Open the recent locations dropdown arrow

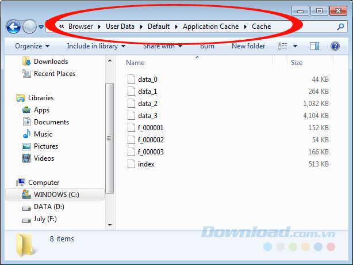point(41,27)
